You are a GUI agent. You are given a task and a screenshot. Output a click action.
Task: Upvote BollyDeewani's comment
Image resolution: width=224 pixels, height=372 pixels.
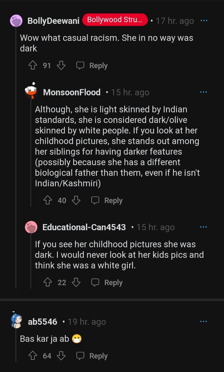pos(32,66)
